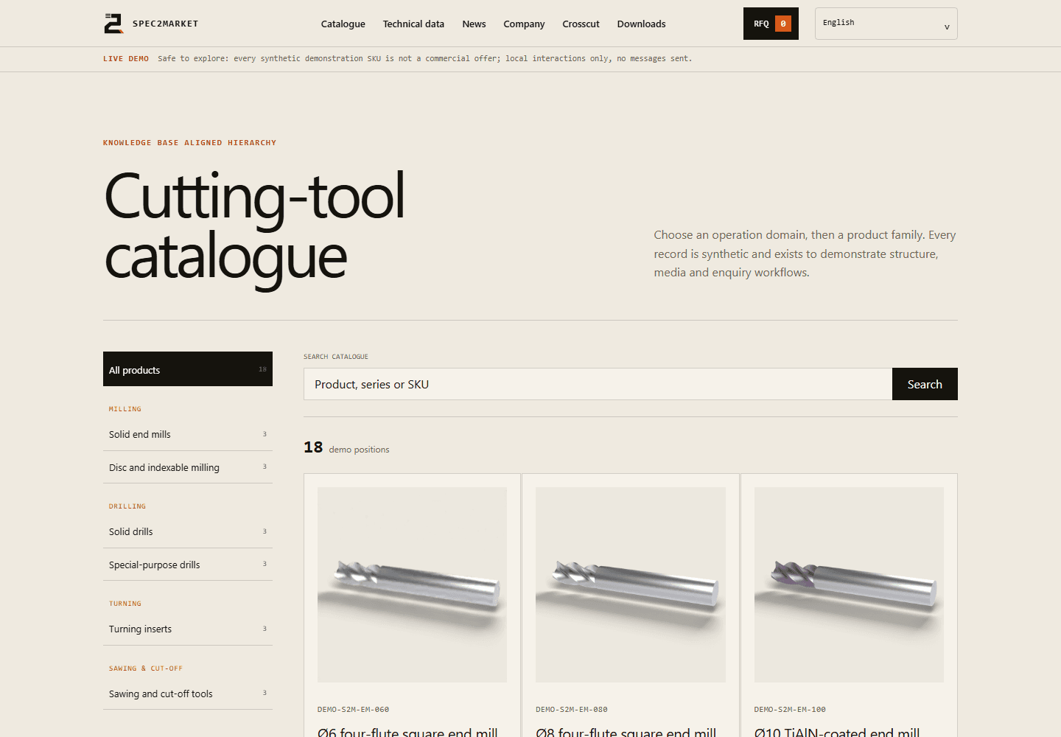The width and height of the screenshot is (1061, 737).
Task: Click the DRILLING category heading
Action: (127, 506)
